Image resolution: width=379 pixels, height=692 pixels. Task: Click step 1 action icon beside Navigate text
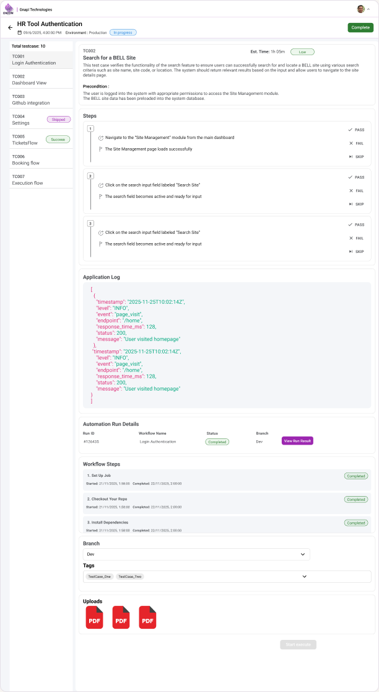pyautogui.click(x=100, y=138)
